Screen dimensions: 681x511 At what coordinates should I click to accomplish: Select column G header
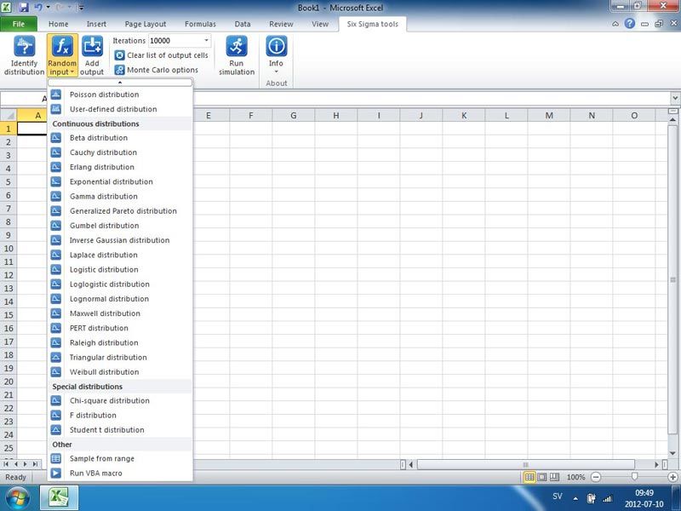tap(294, 116)
